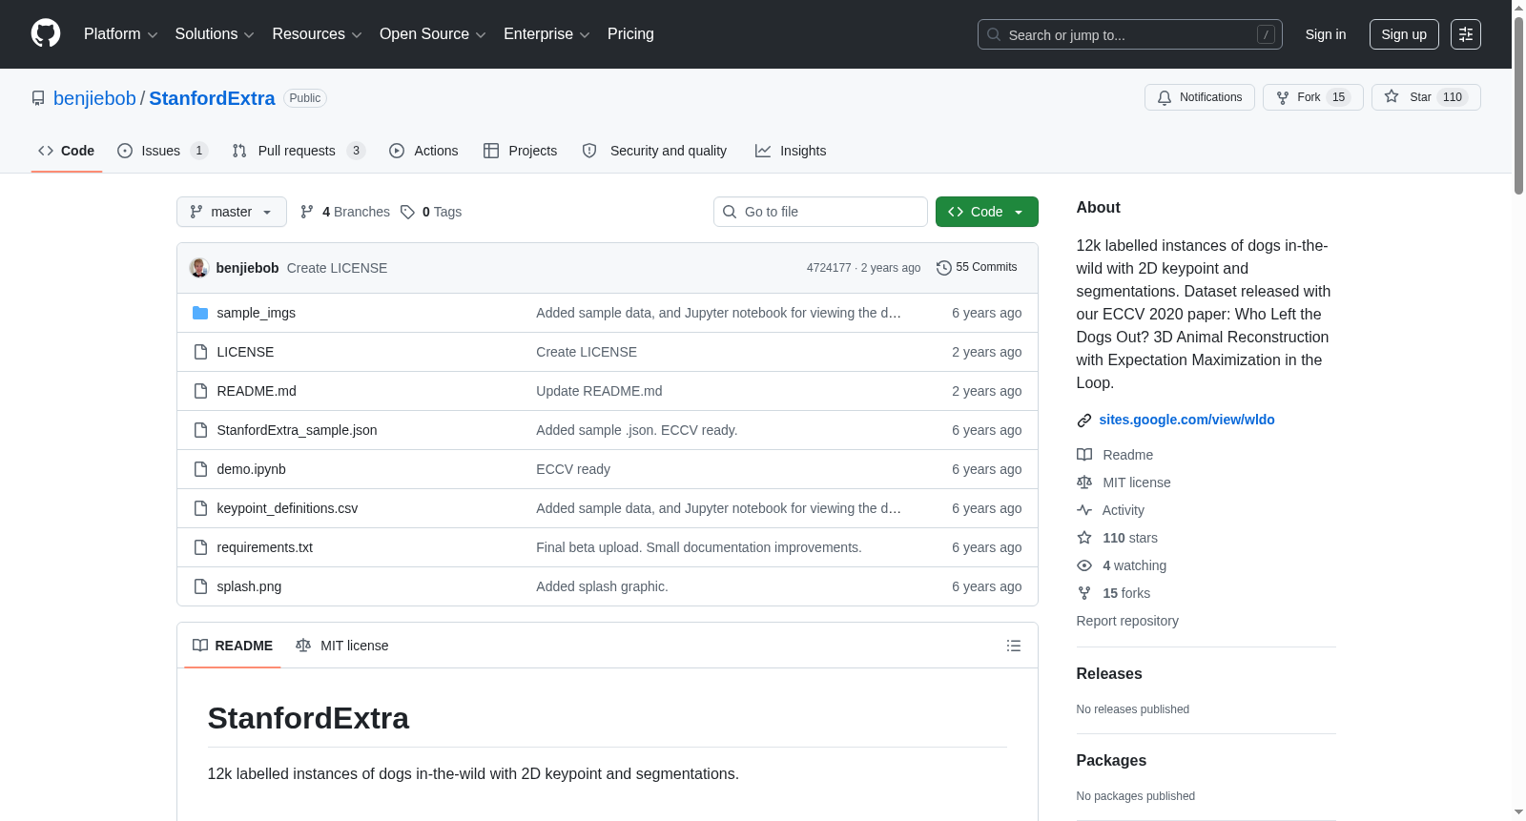Click the Sign in link
This screenshot has height=821, width=1526.
tap(1326, 34)
